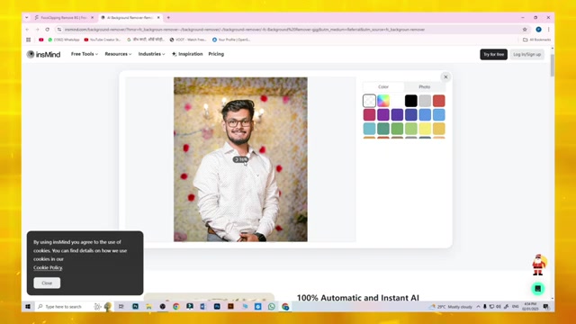Open Microsoft Word from the taskbar
Viewport: 576px width, 324px height.
click(x=203, y=306)
